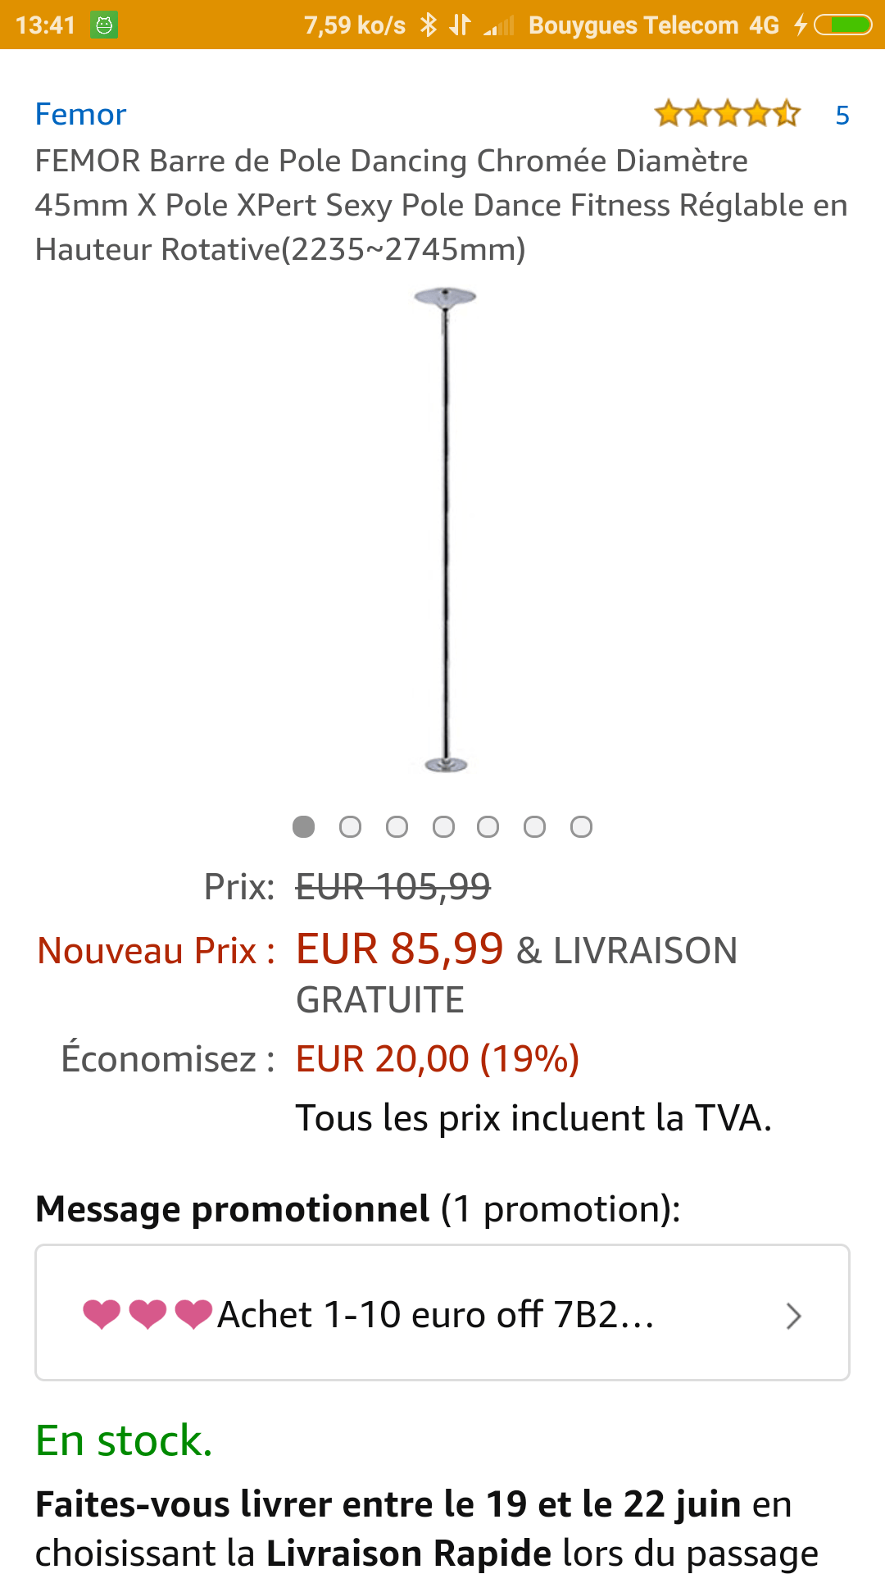Viewport: 885px width, 1574px height.
Task: Tap the battery charging indicator
Action: pos(842,25)
